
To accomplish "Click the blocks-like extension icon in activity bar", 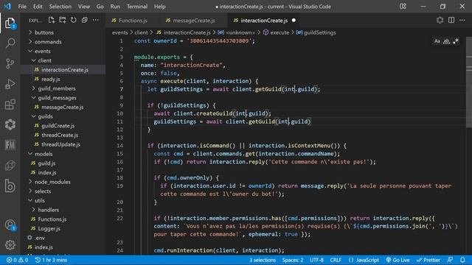I will (10, 124).
